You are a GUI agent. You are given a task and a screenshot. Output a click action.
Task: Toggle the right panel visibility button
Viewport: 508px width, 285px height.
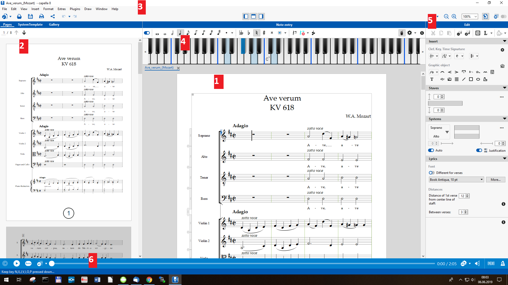point(261,16)
